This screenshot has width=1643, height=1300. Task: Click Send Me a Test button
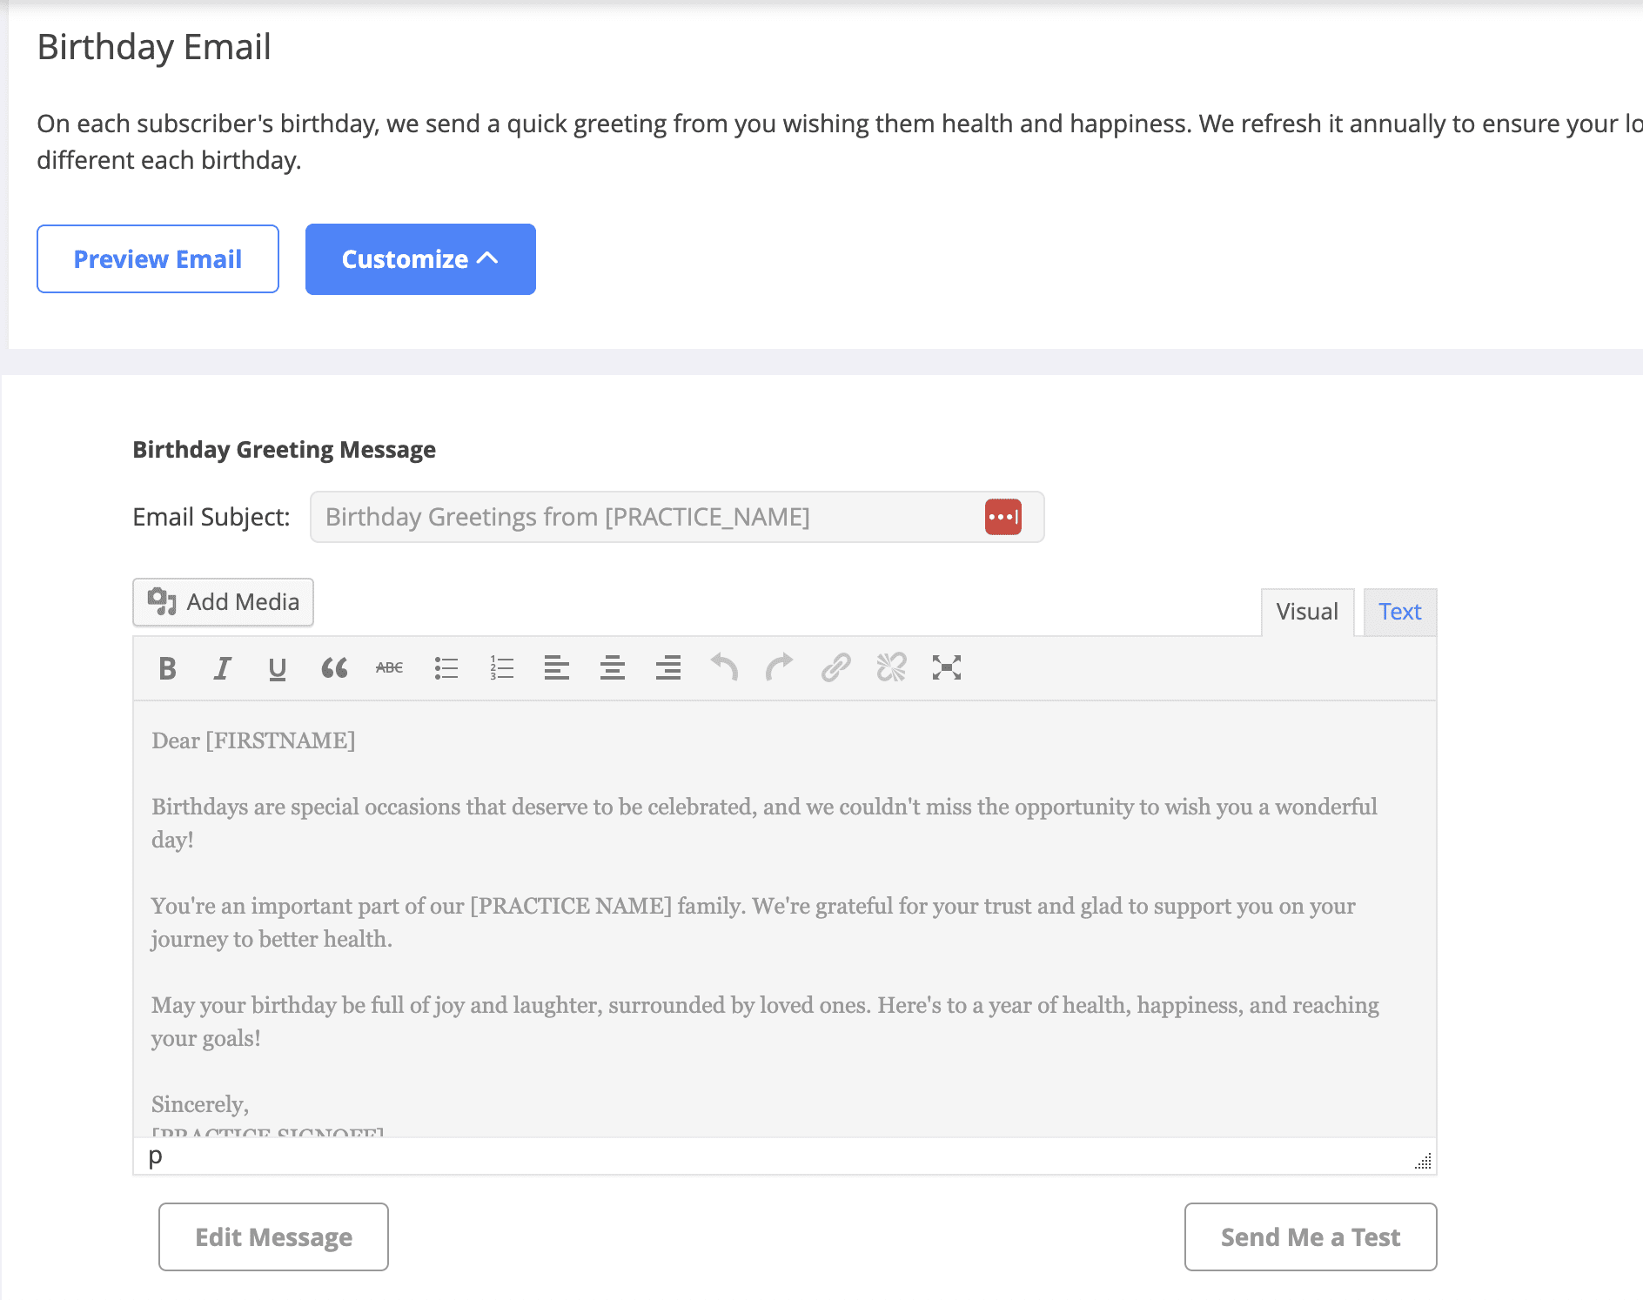coord(1311,1236)
